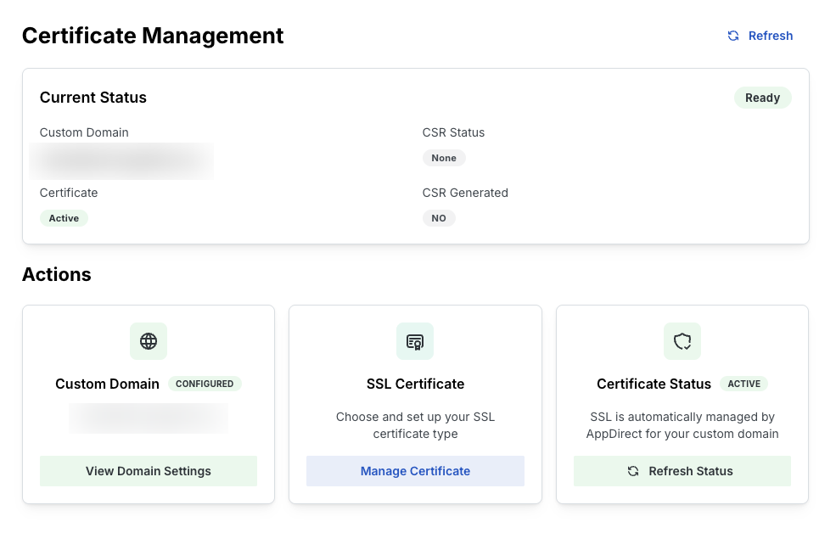Click the Custom Domain card title
The image size is (836, 533).
click(107, 384)
